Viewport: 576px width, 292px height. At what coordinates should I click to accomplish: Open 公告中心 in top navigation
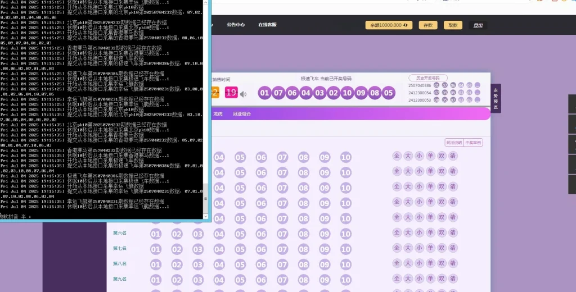click(x=236, y=25)
